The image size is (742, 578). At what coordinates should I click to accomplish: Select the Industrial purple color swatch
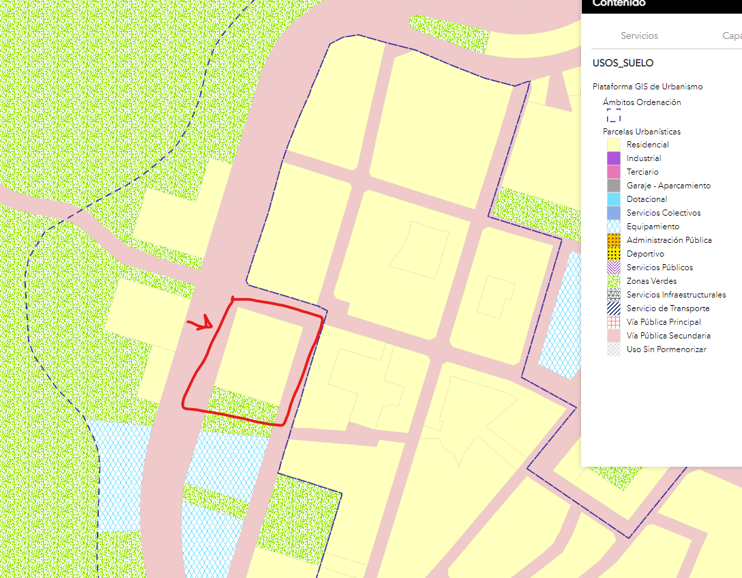click(x=614, y=158)
